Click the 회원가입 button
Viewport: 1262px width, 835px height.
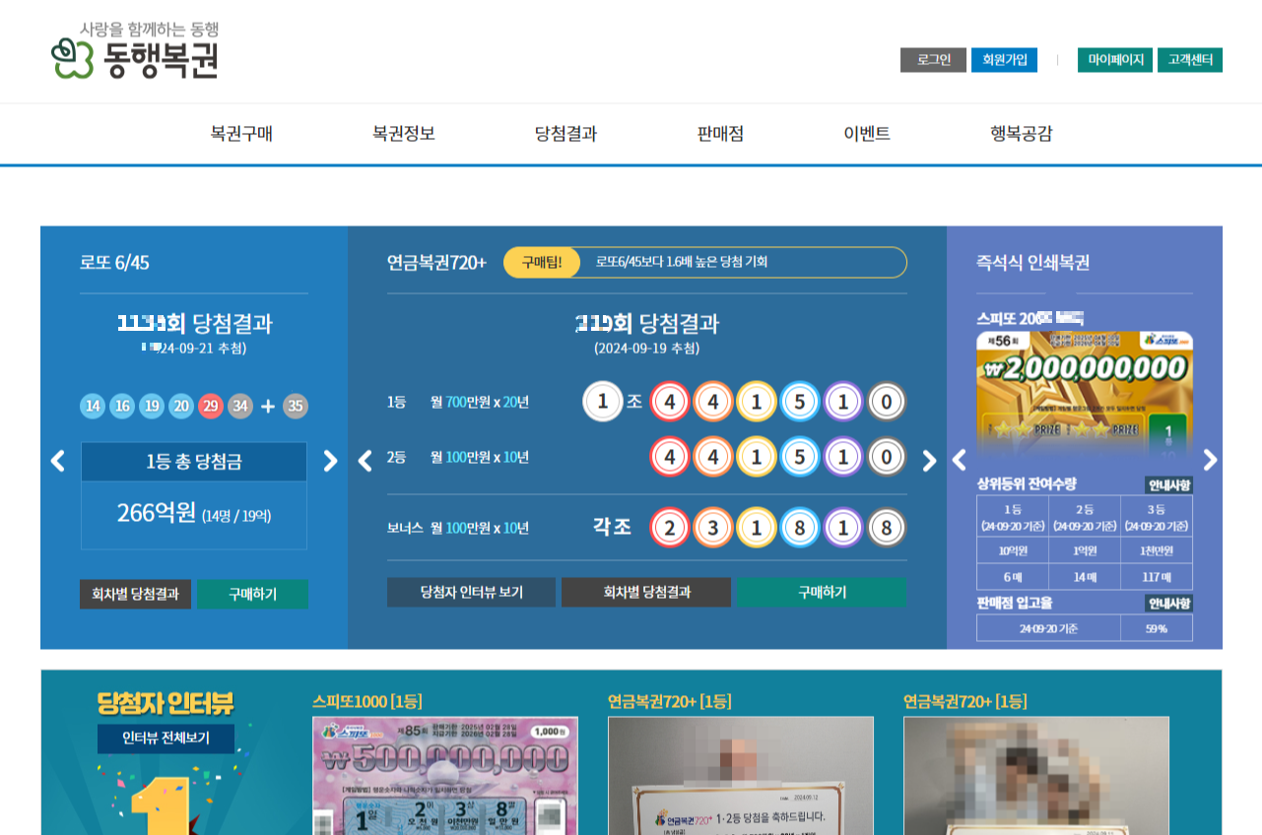pyautogui.click(x=1004, y=60)
